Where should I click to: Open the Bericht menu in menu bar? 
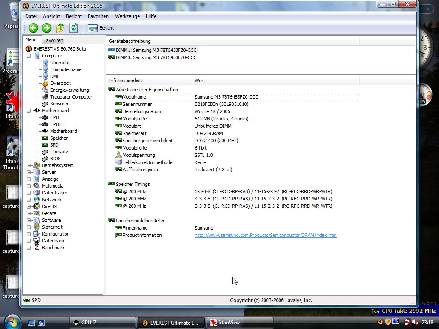coord(74,16)
